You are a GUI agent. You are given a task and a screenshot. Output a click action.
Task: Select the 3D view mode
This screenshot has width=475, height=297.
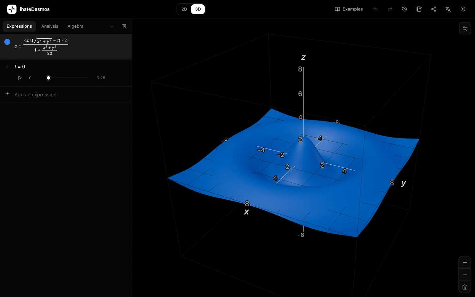[x=198, y=9]
